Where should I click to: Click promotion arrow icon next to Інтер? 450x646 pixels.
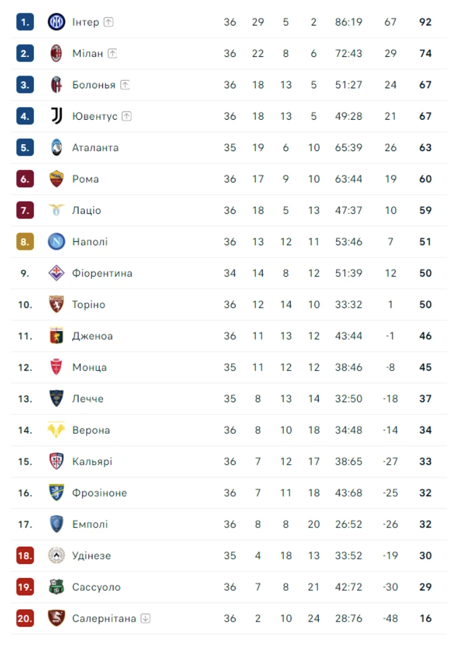coord(109,22)
